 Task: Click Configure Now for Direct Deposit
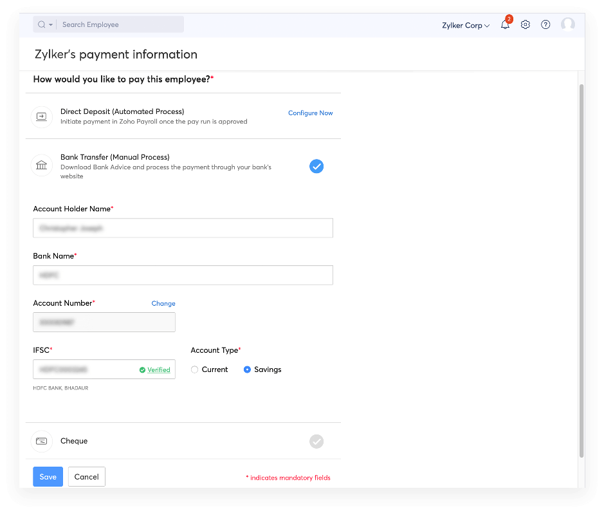(310, 113)
